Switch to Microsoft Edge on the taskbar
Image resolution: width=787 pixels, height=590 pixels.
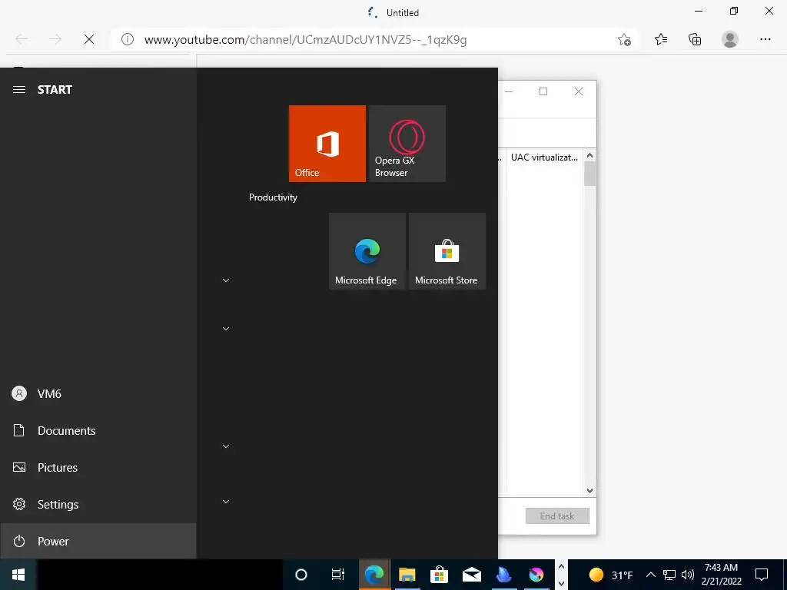pos(374,575)
